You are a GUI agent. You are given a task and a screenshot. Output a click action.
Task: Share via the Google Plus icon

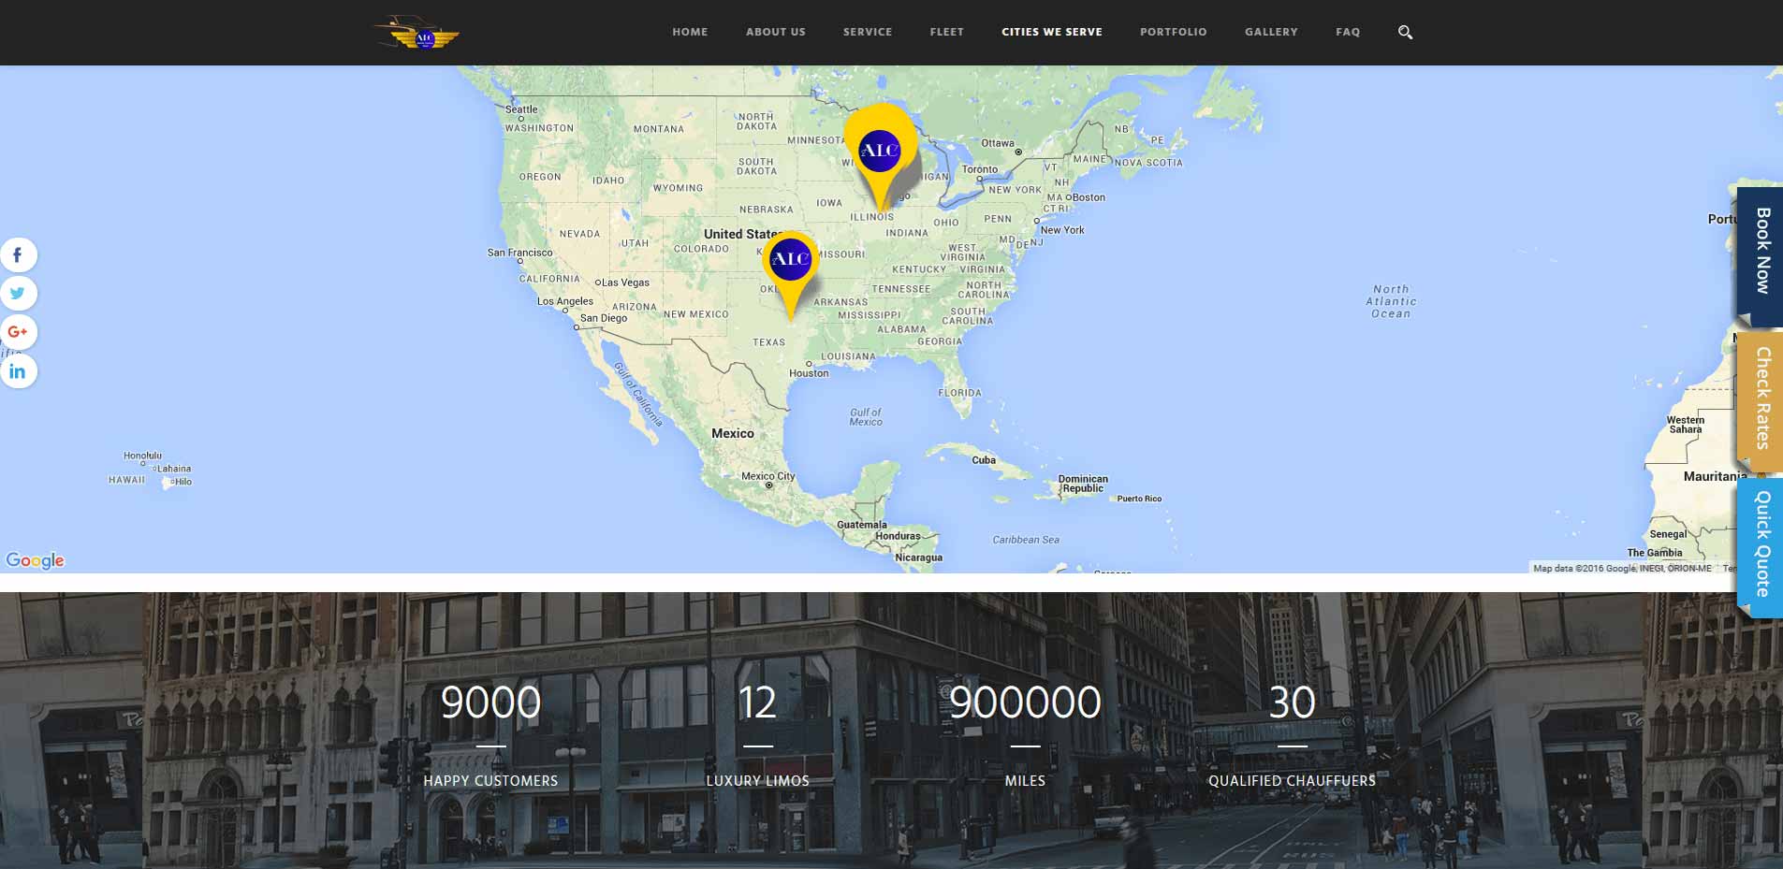coord(18,332)
